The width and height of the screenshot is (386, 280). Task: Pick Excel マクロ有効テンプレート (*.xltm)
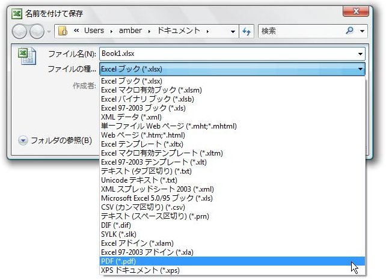[233, 153]
